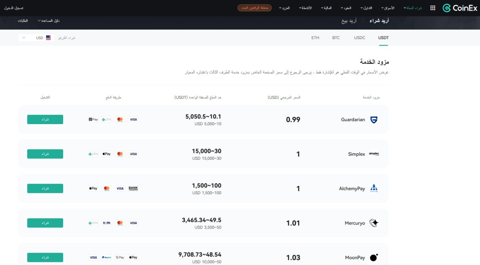
Task: Switch to the ETH tab
Action: pos(315,38)
